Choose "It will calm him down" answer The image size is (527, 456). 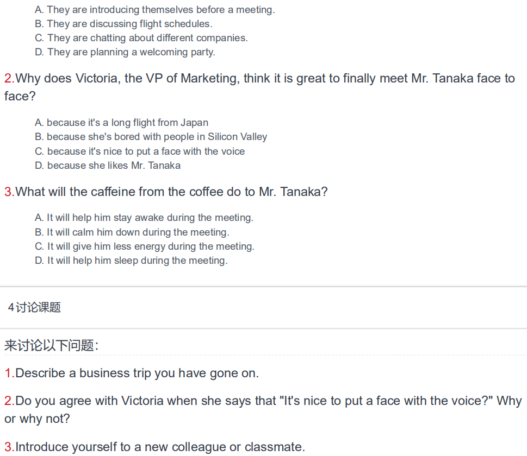pyautogui.click(x=132, y=232)
